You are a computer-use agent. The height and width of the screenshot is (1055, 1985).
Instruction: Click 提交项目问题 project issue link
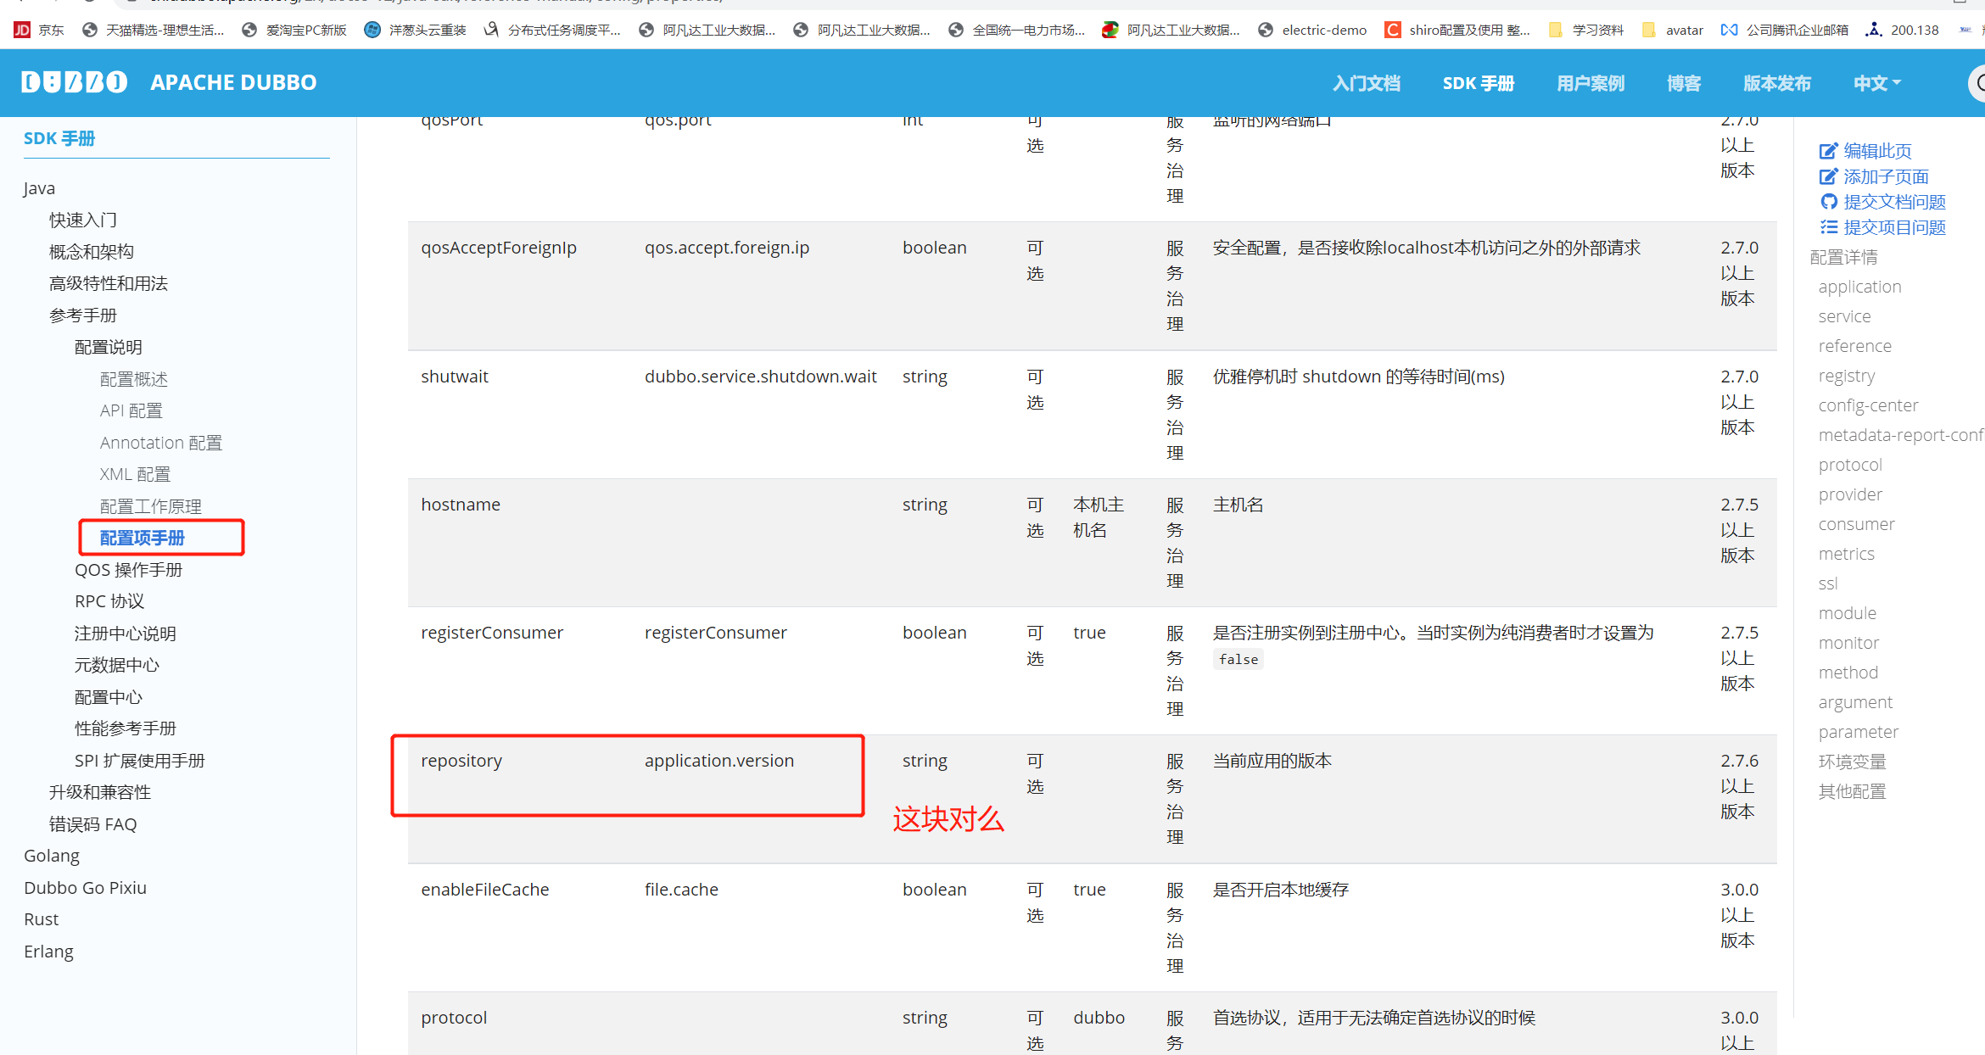pyautogui.click(x=1882, y=227)
